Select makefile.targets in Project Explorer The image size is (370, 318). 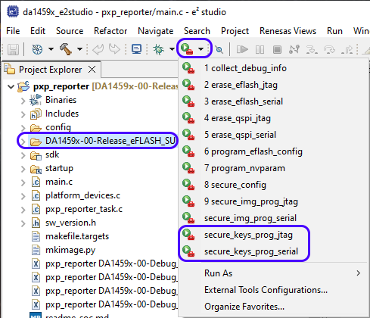point(77,236)
